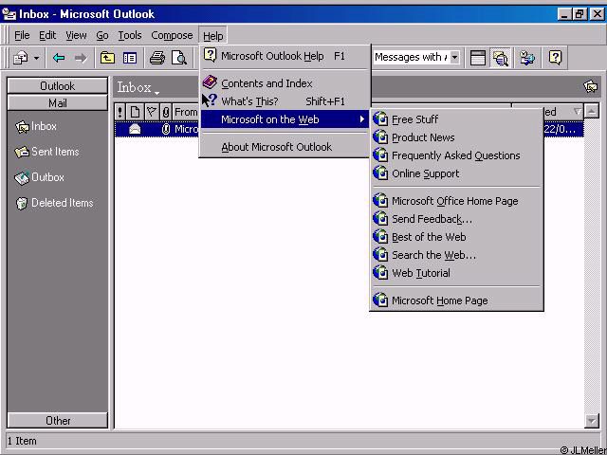Viewport: 607px width, 455px height.
Task: Choose Search the Web... entry
Action: pyautogui.click(x=457, y=255)
